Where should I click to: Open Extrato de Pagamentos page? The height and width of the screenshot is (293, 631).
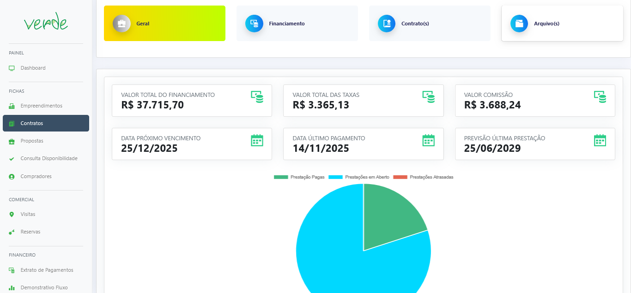click(x=47, y=270)
